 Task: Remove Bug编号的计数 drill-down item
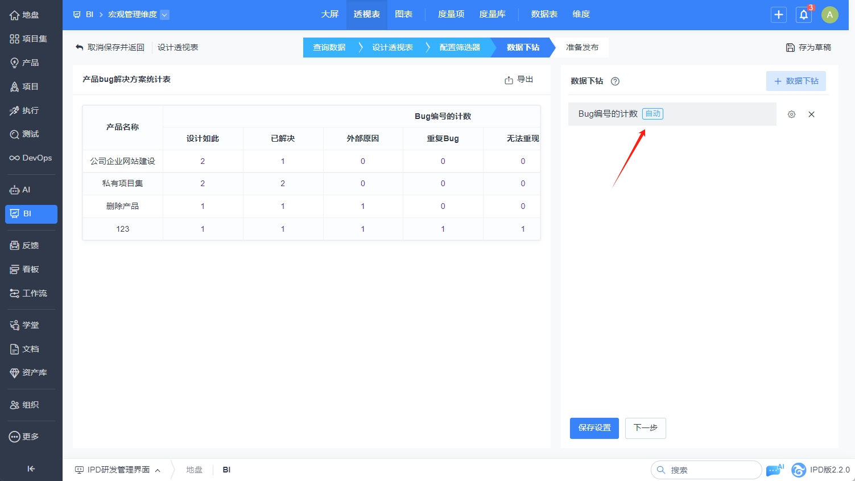[812, 114]
